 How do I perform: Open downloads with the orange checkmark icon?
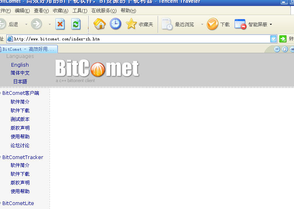pyautogui.click(x=212, y=24)
